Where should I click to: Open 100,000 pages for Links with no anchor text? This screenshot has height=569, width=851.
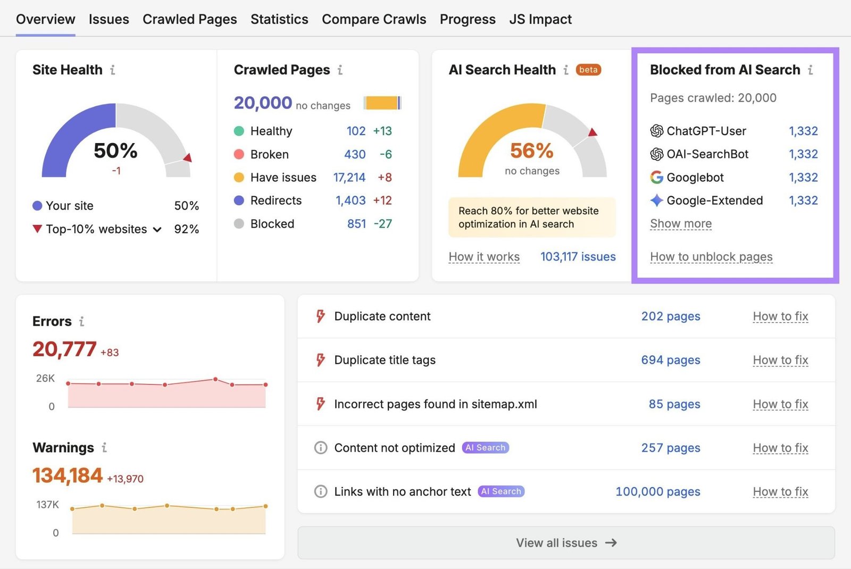658,491
